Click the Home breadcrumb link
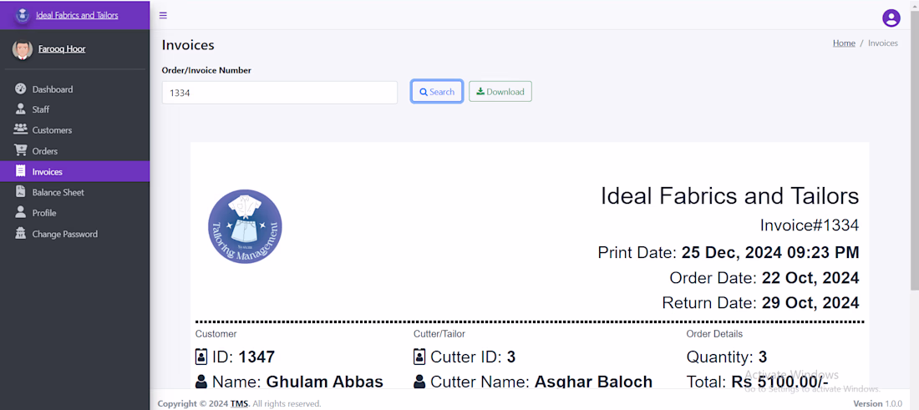 844,43
